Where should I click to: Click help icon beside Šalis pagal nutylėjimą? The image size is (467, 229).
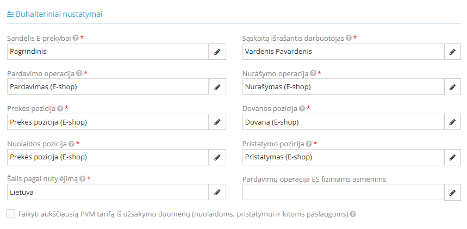83,178
